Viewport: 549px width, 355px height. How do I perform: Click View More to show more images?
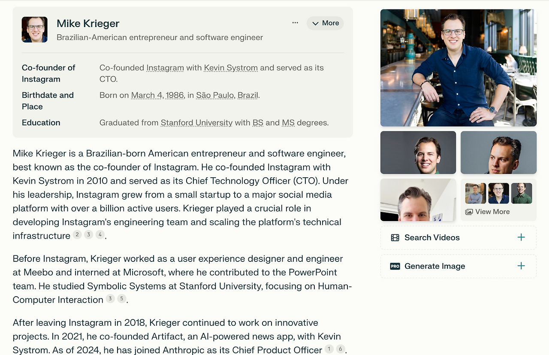tap(492, 212)
